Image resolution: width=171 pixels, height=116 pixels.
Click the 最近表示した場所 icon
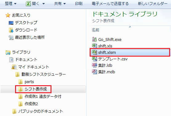click(11, 38)
